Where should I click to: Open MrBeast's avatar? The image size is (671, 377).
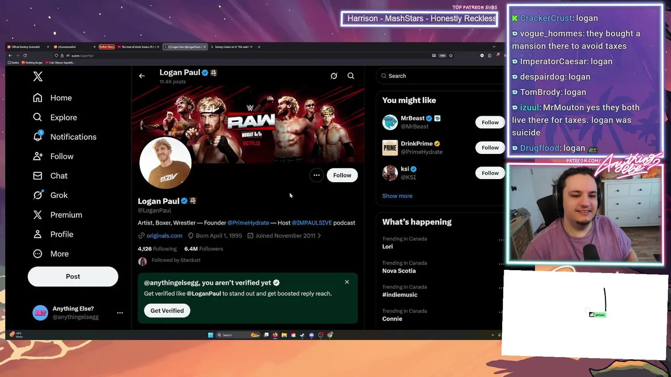click(390, 123)
